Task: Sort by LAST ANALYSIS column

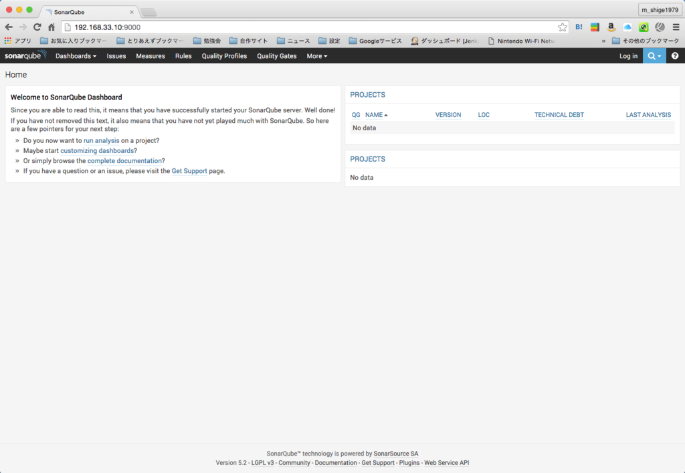Action: coord(648,115)
